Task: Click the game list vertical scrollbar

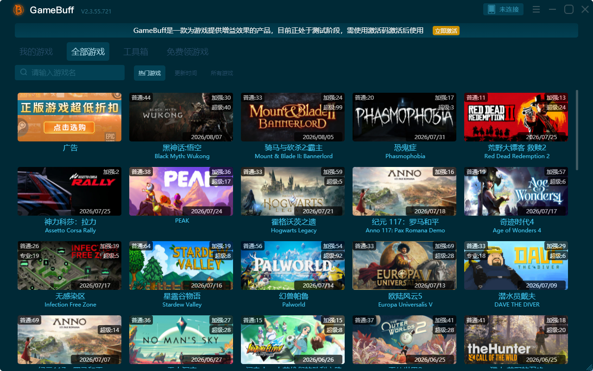Action: pyautogui.click(x=577, y=130)
